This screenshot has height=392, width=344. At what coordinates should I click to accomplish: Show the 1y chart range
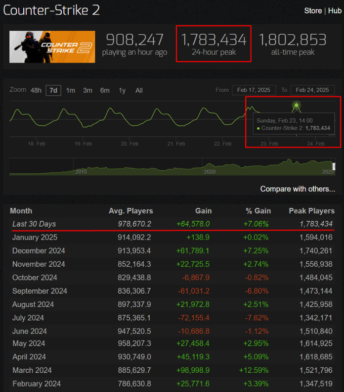[x=122, y=90]
